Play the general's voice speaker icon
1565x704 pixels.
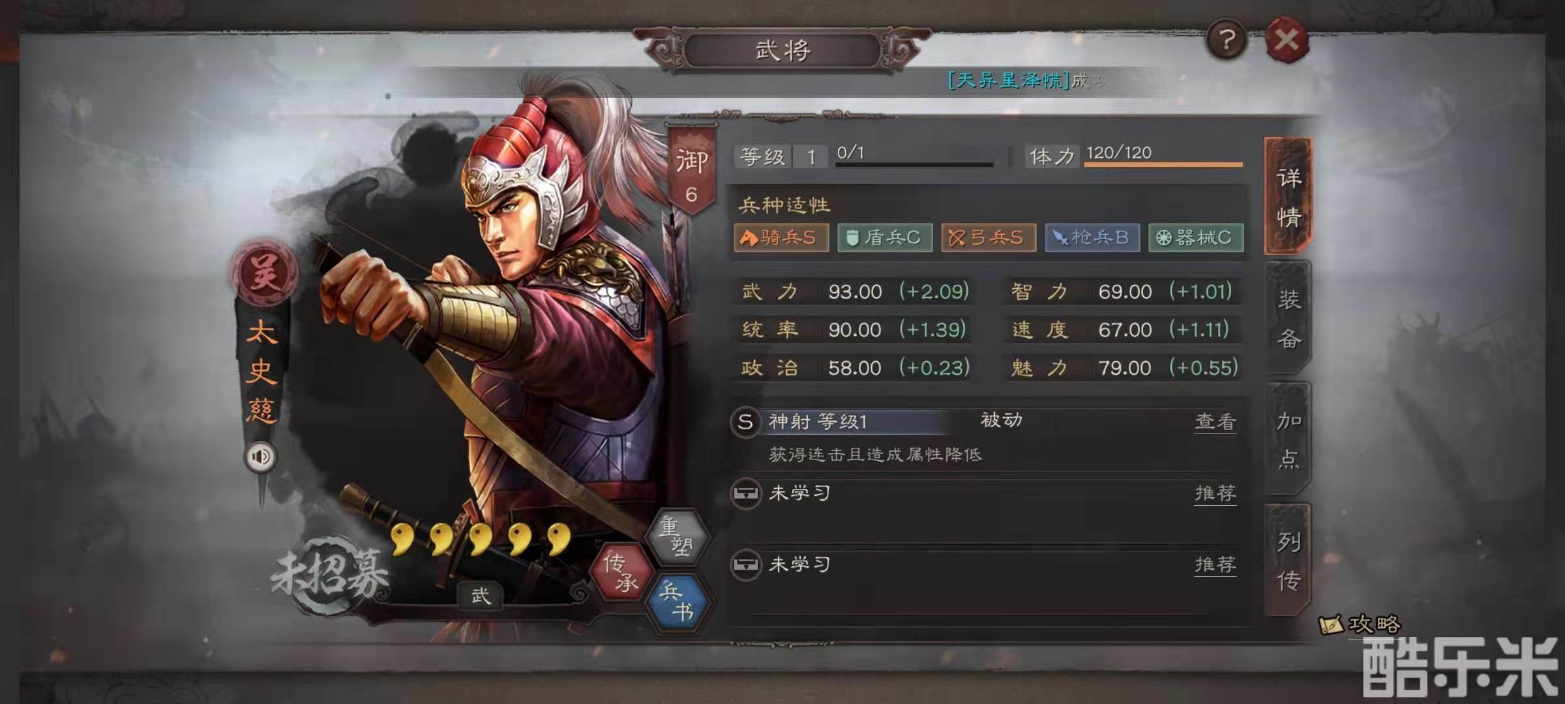click(260, 456)
